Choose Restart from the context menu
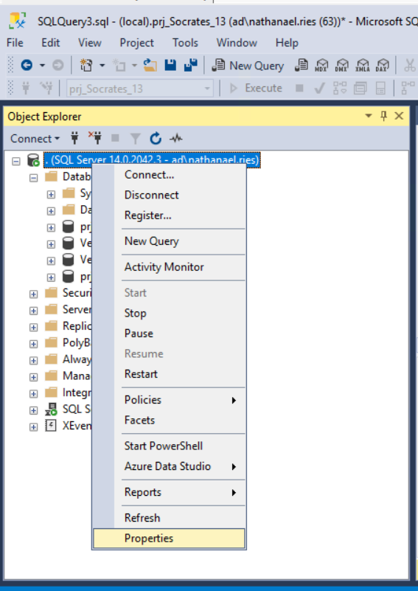The height and width of the screenshot is (591, 418). pos(169,374)
